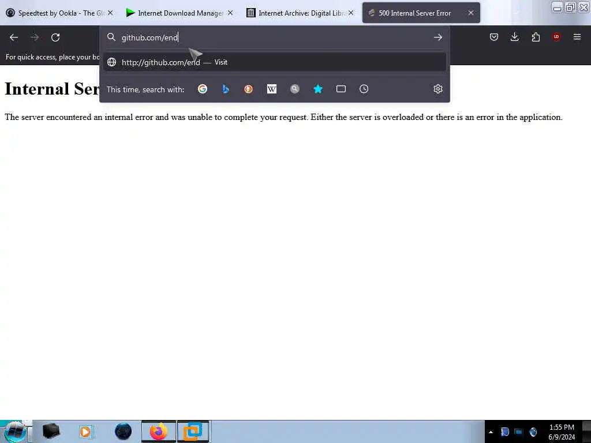This screenshot has height=443, width=591.
Task: Click the monitor-shaped system tray icon
Action: click(x=519, y=431)
